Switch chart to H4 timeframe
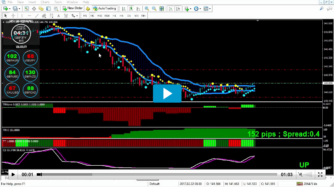The image size is (334, 187). pyautogui.click(x=121, y=16)
